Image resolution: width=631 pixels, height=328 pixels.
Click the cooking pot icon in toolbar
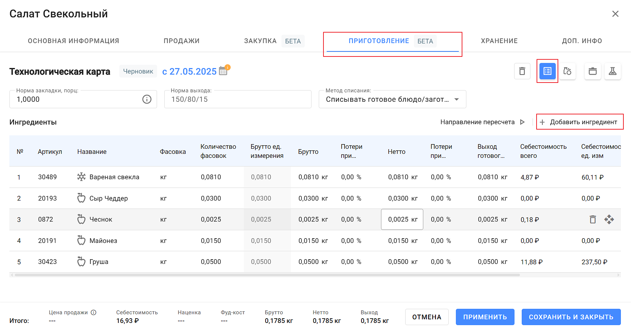click(x=593, y=71)
